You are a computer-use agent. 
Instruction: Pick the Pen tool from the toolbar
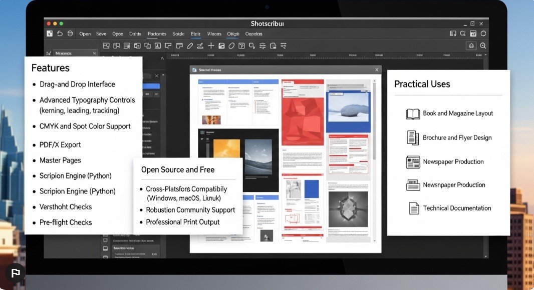[x=189, y=45]
